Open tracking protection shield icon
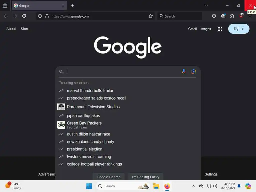This screenshot has height=192, width=256. (40, 16)
